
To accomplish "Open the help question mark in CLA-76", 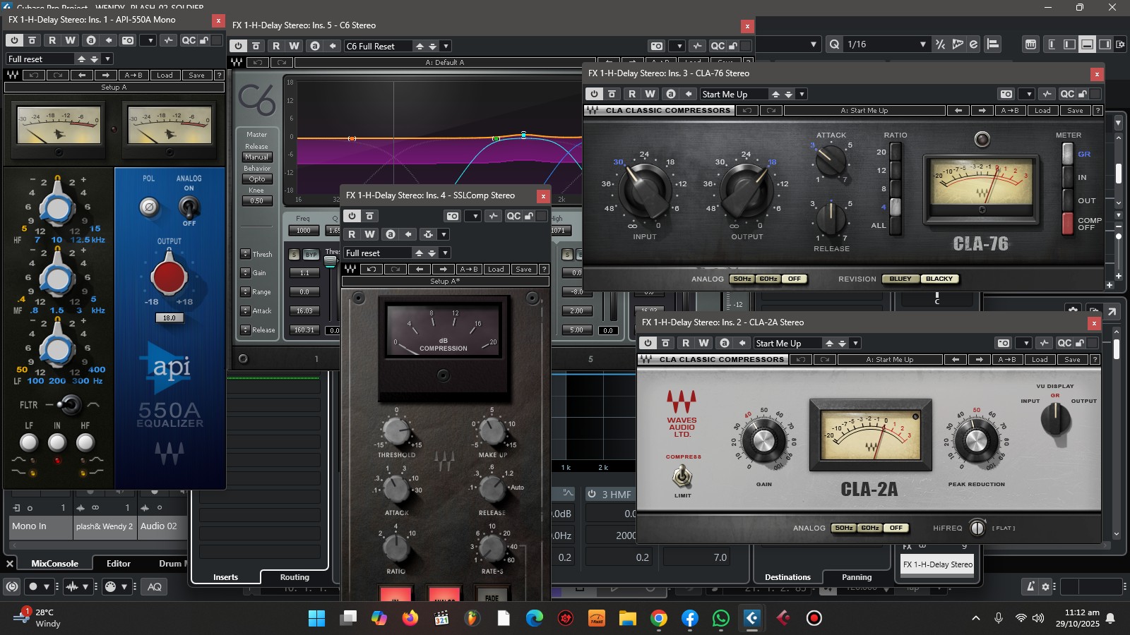I will tap(1098, 110).
